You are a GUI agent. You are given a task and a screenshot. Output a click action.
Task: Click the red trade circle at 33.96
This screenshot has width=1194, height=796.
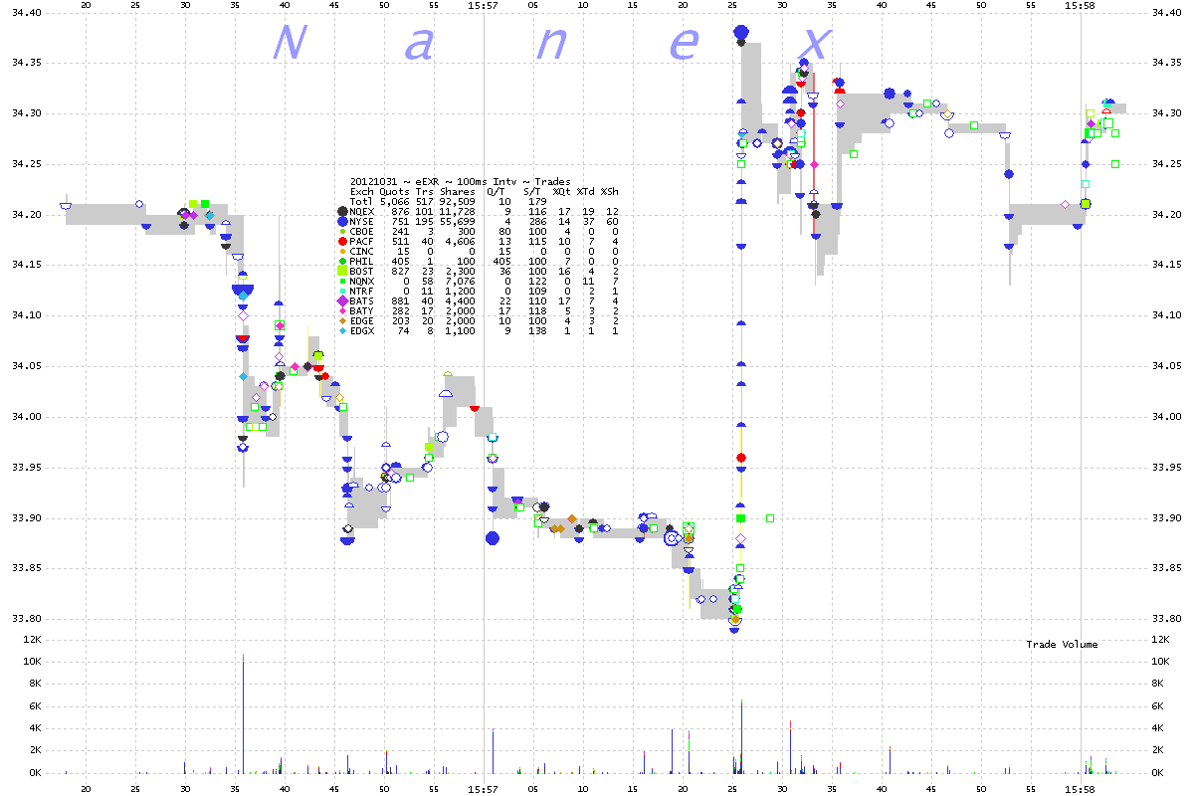tap(740, 458)
